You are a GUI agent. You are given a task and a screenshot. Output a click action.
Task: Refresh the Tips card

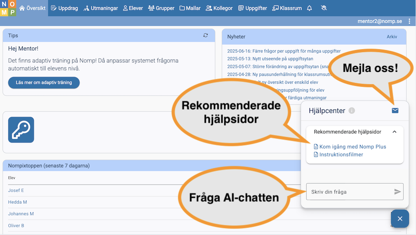(206, 36)
